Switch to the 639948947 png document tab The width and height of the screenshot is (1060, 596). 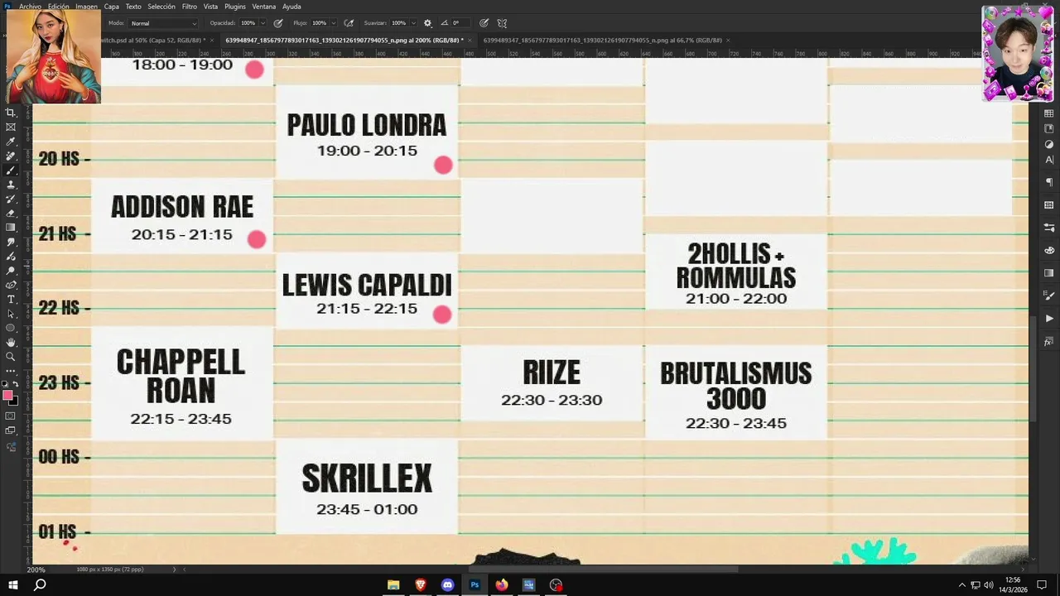343,40
